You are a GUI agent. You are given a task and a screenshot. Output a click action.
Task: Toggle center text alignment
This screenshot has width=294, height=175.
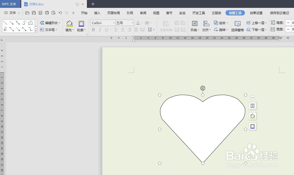tap(123, 30)
